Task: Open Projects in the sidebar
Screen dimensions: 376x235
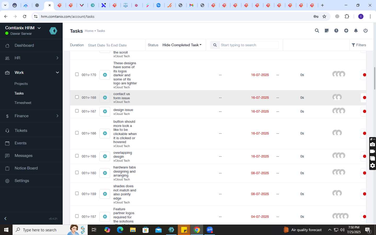Action: point(21,84)
